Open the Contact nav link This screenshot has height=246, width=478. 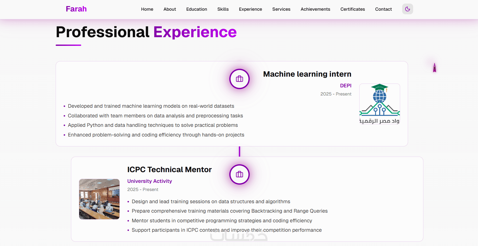pyautogui.click(x=383, y=9)
